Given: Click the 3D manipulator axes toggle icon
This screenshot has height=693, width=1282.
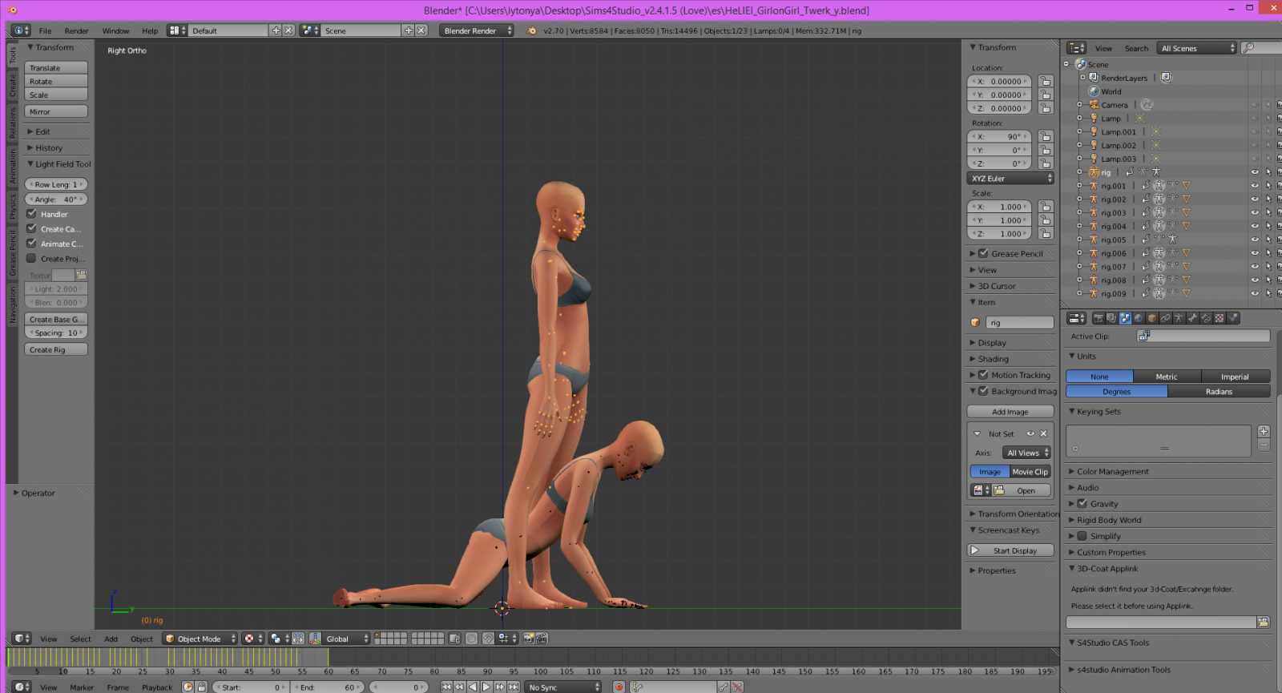Looking at the screenshot, I should (315, 639).
